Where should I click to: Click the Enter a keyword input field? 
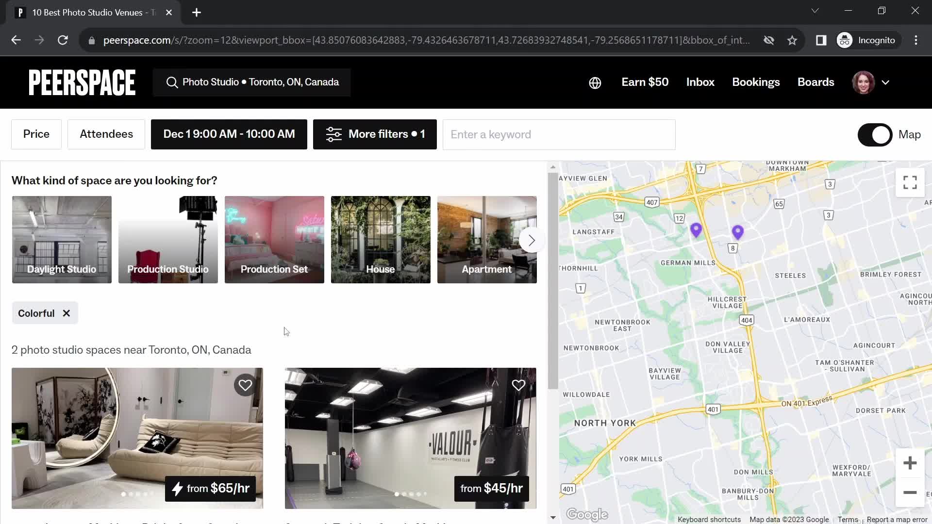click(560, 134)
